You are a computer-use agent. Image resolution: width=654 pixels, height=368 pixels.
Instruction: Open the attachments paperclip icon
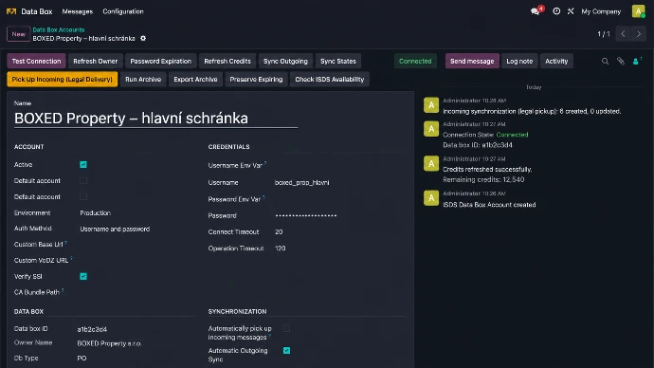(x=621, y=62)
